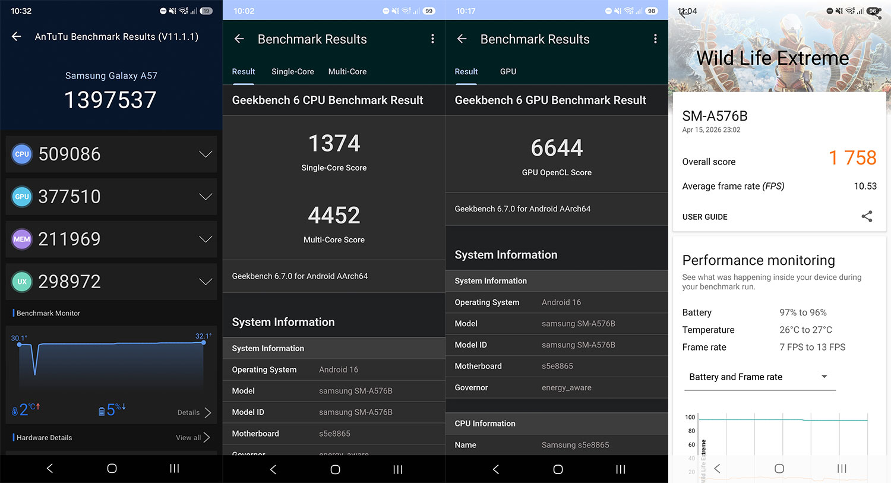Tap the MEM badge icon in AnTuTu
Screen dimensions: 891x483
click(22, 239)
